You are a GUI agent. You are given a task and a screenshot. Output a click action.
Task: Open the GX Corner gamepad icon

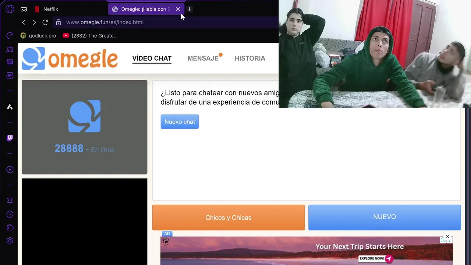(x=24, y=9)
